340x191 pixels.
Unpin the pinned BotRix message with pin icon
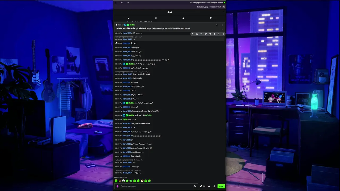click(217, 25)
